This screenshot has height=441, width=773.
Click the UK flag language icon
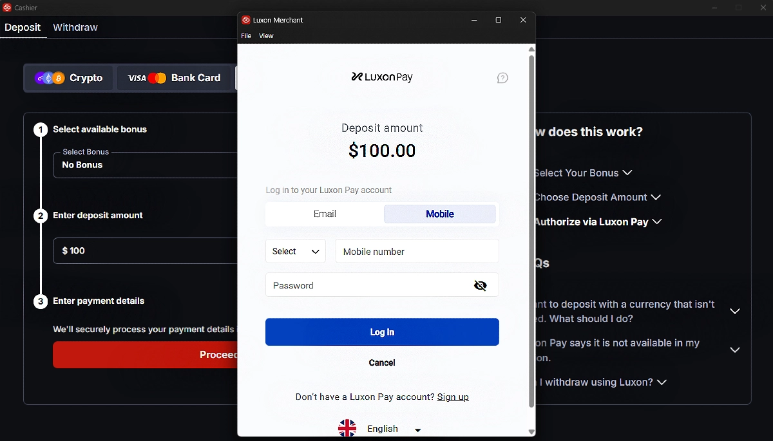(x=347, y=429)
